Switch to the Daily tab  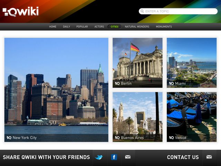coord(66,27)
